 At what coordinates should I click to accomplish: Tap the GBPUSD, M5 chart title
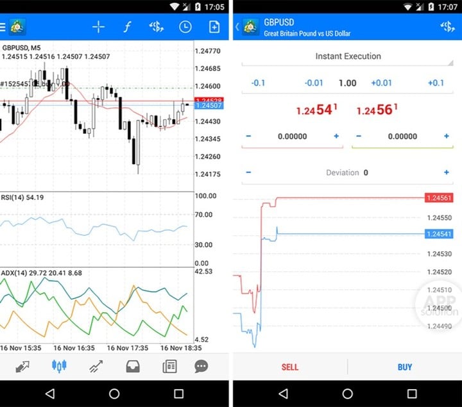[21, 47]
